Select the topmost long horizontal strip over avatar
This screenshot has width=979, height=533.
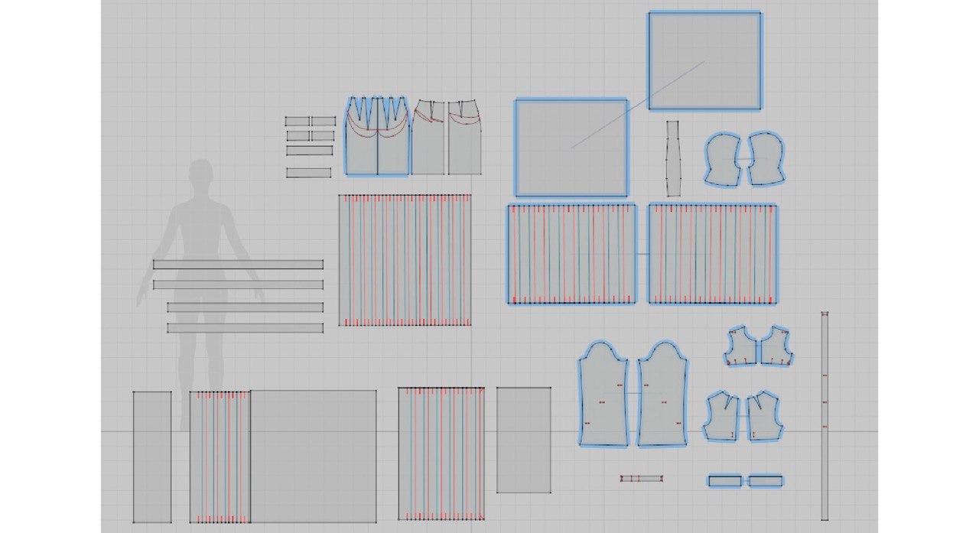pos(238,265)
